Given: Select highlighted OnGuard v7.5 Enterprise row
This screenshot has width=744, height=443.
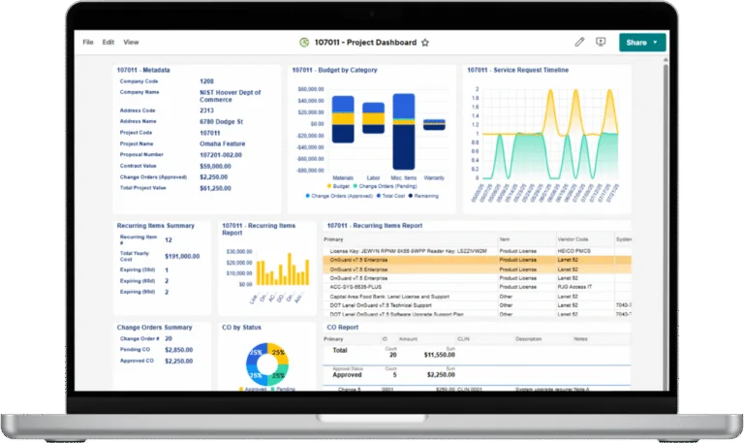Looking at the screenshot, I should tap(407, 261).
